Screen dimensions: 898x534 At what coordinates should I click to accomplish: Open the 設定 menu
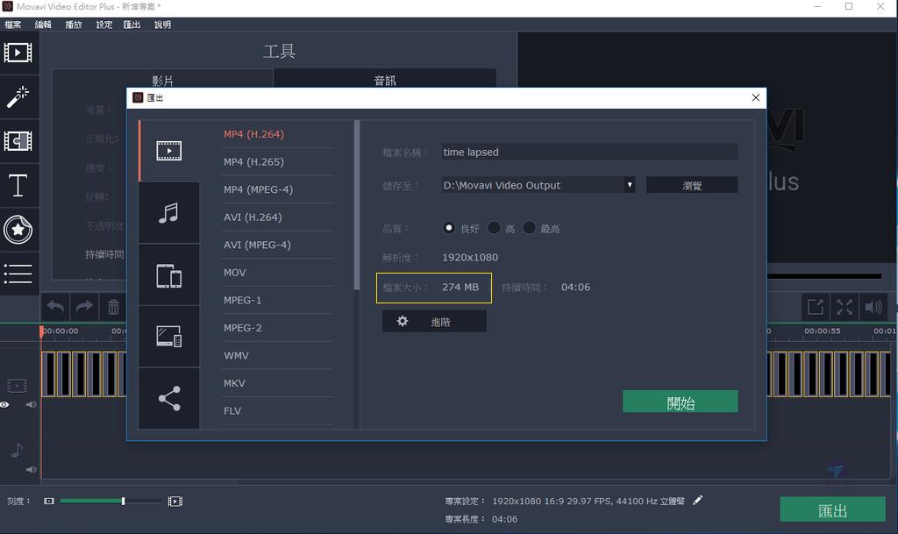(103, 25)
